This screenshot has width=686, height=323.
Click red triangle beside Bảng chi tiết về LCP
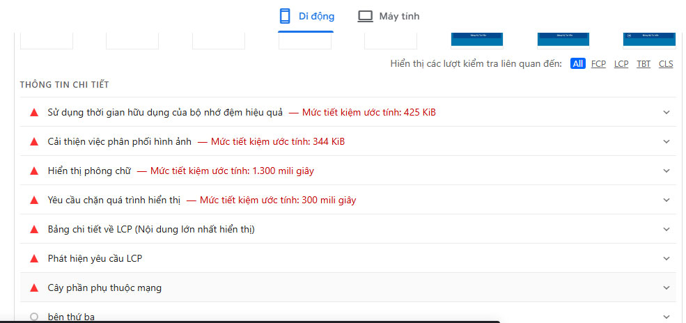pos(34,229)
